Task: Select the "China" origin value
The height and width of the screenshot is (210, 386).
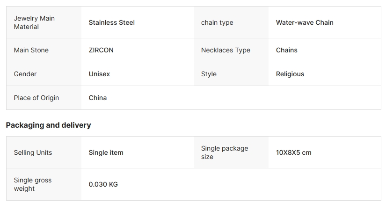Action: [98, 98]
